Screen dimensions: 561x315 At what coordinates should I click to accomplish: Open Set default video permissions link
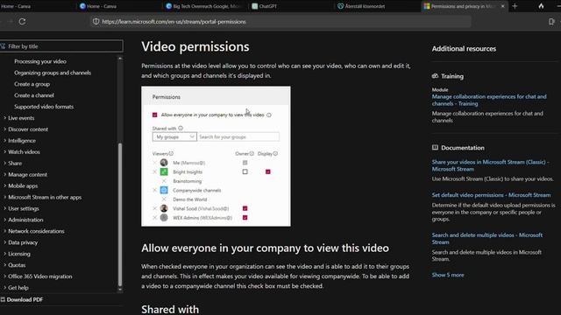(491, 195)
